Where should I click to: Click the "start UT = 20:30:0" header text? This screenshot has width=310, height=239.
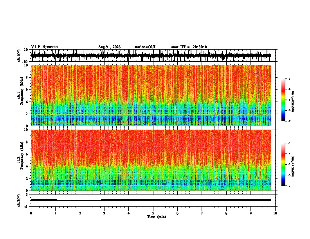tap(189, 47)
